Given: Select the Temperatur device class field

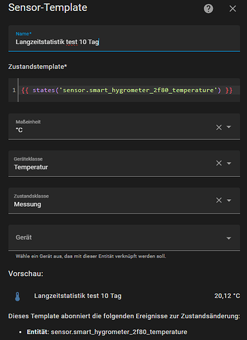Looking at the screenshot, I should (124, 163).
